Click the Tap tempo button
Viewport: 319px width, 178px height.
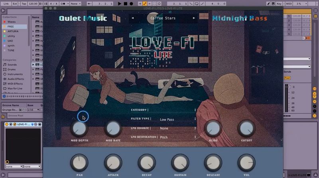(x=24, y=4)
